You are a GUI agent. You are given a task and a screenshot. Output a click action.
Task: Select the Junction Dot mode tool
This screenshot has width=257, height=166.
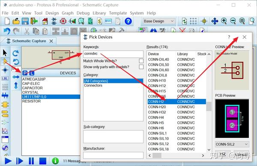5,70
